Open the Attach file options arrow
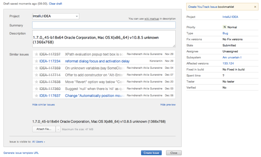261x157 pixels. click(x=58, y=129)
